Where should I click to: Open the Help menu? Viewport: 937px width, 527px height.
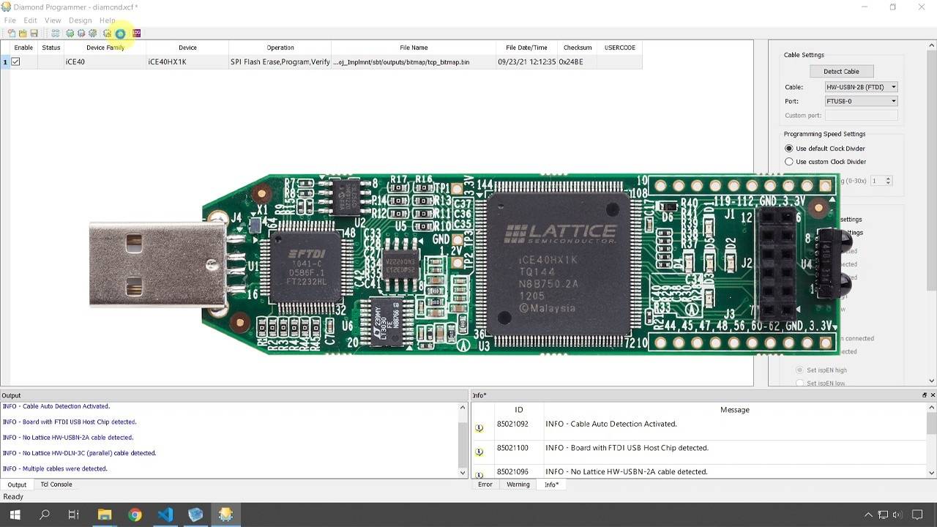click(x=107, y=20)
